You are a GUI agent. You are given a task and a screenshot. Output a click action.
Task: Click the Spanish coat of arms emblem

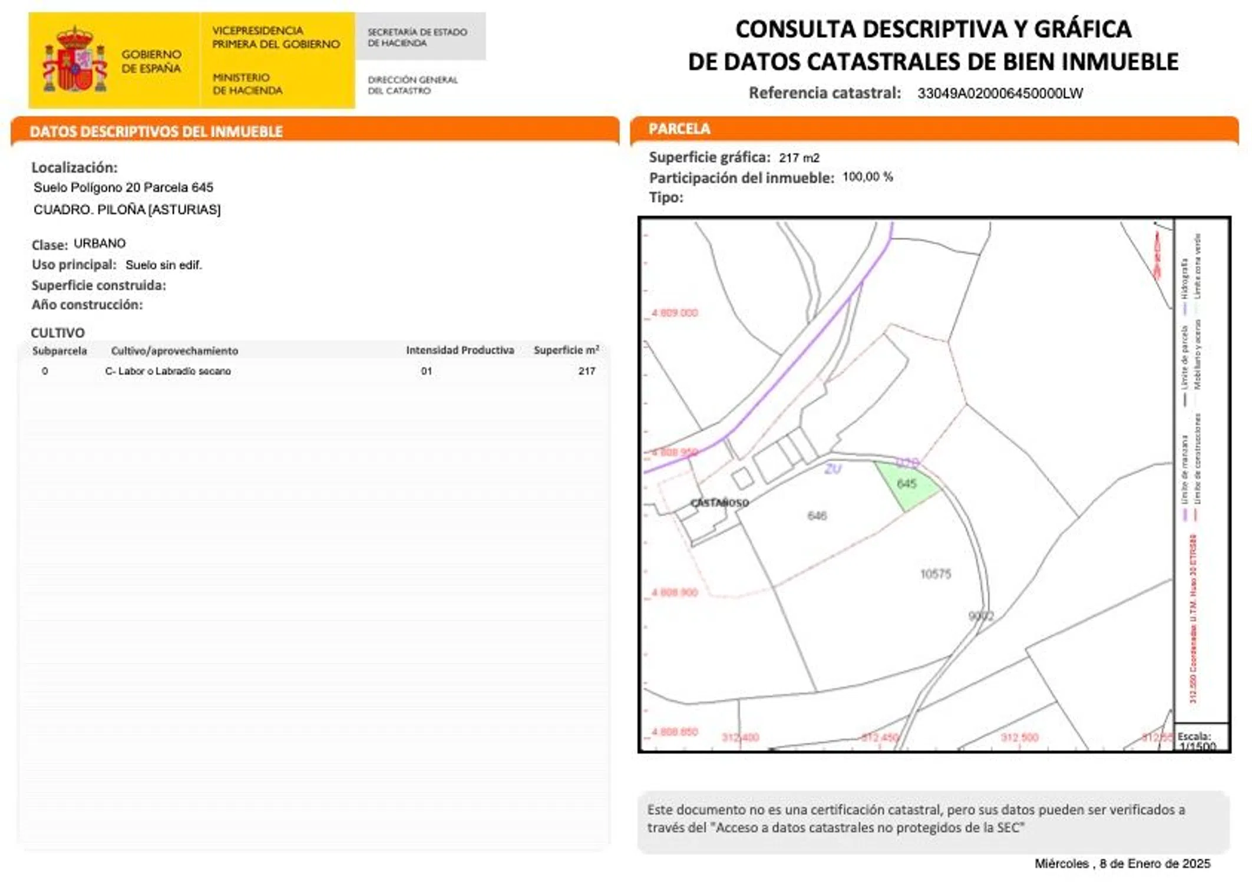tap(75, 61)
